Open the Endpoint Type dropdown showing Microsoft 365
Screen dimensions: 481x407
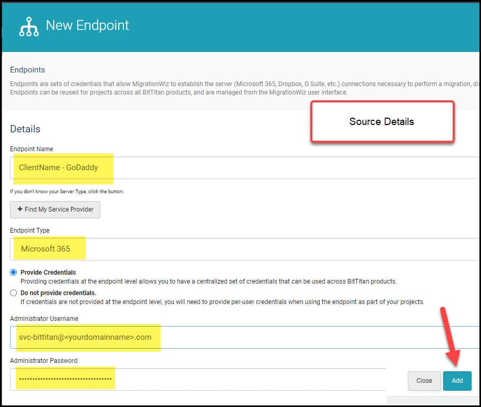point(245,249)
